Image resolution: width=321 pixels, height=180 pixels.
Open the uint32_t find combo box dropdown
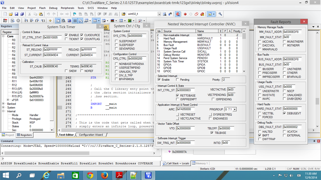[159, 14]
